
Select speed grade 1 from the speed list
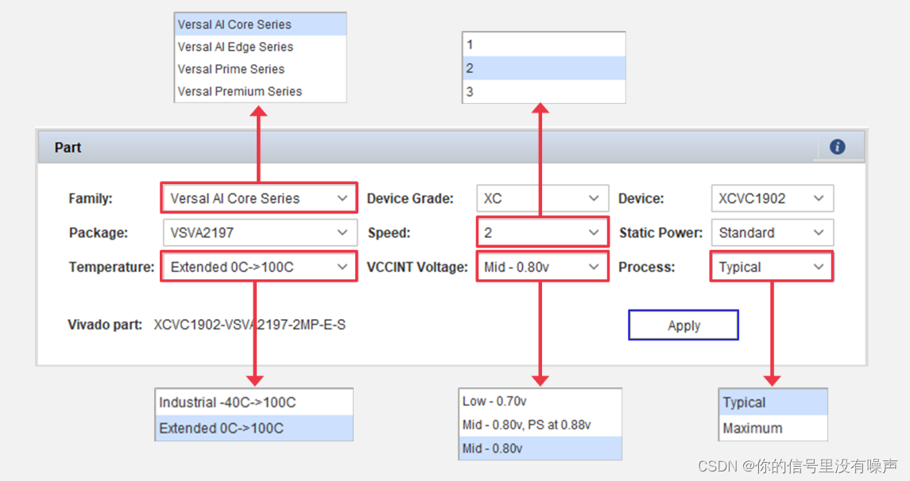tap(544, 44)
